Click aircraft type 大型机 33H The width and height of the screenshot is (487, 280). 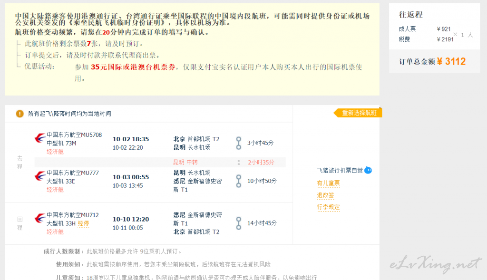pyautogui.click(x=61, y=223)
